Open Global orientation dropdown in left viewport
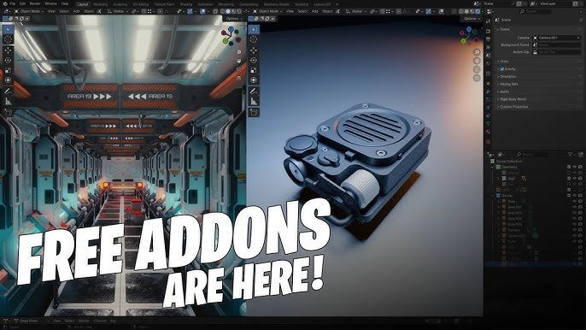The image size is (586, 330). click(x=117, y=11)
